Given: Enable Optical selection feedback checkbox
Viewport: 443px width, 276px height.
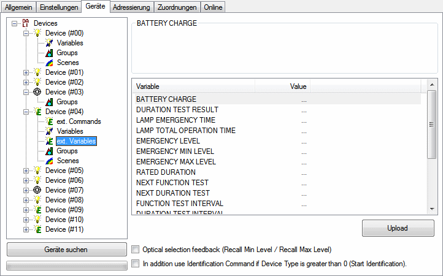Looking at the screenshot, I should (x=136, y=250).
